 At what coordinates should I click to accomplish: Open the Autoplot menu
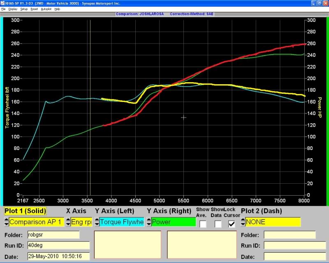click(46, 9)
